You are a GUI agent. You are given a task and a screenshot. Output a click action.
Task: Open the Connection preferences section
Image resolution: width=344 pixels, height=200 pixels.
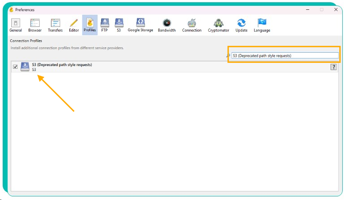point(192,25)
